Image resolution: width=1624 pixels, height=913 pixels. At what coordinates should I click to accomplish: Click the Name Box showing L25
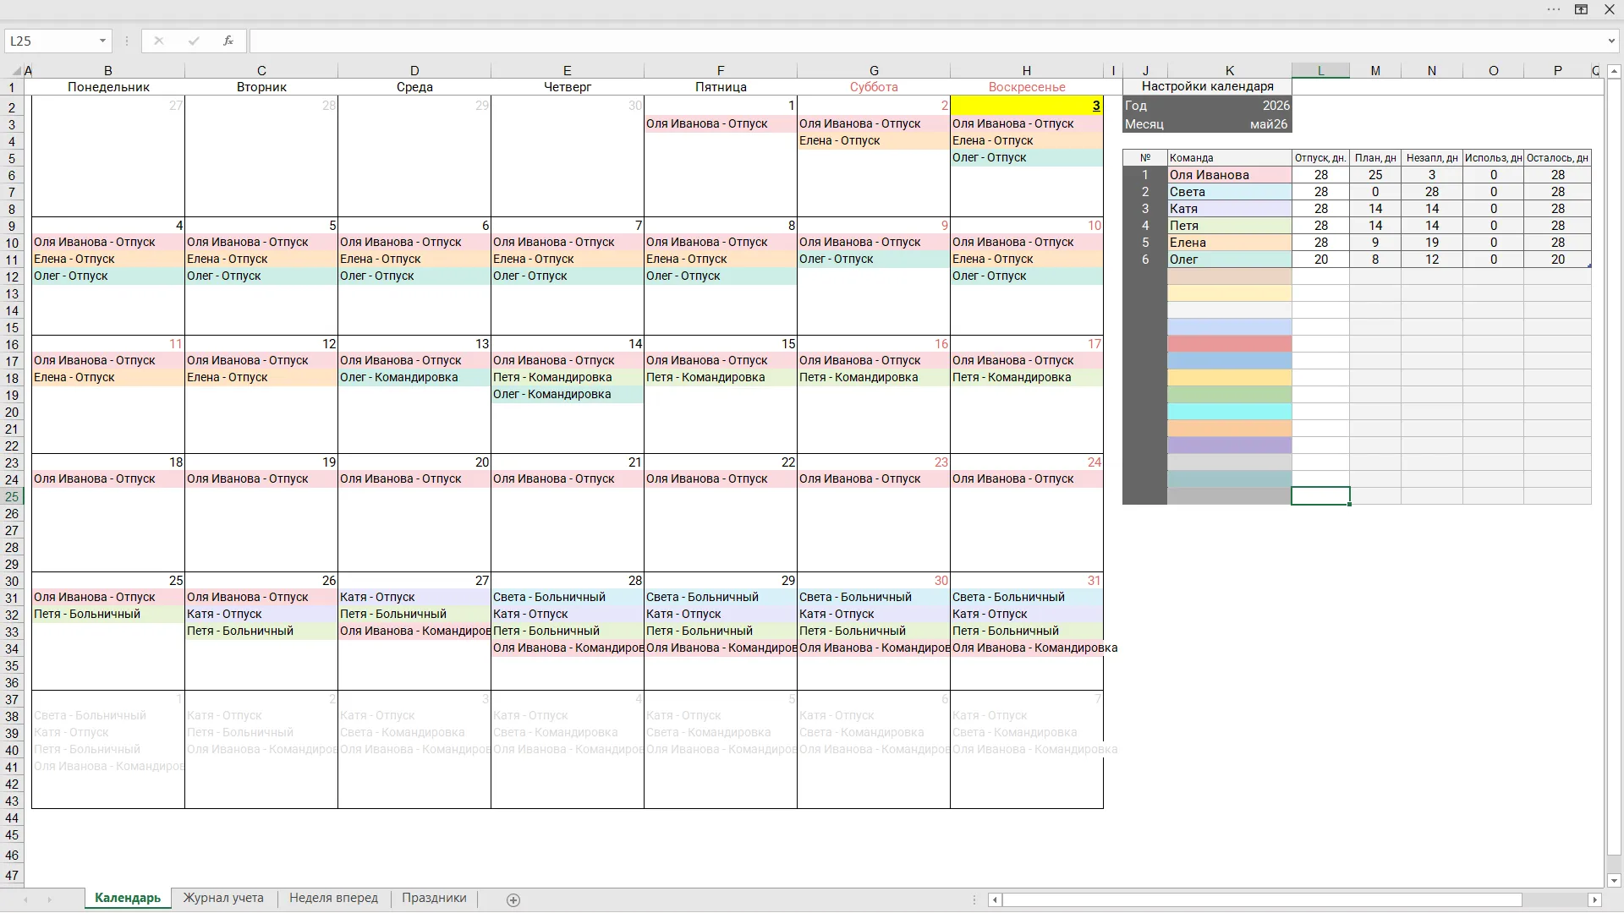pyautogui.click(x=51, y=41)
